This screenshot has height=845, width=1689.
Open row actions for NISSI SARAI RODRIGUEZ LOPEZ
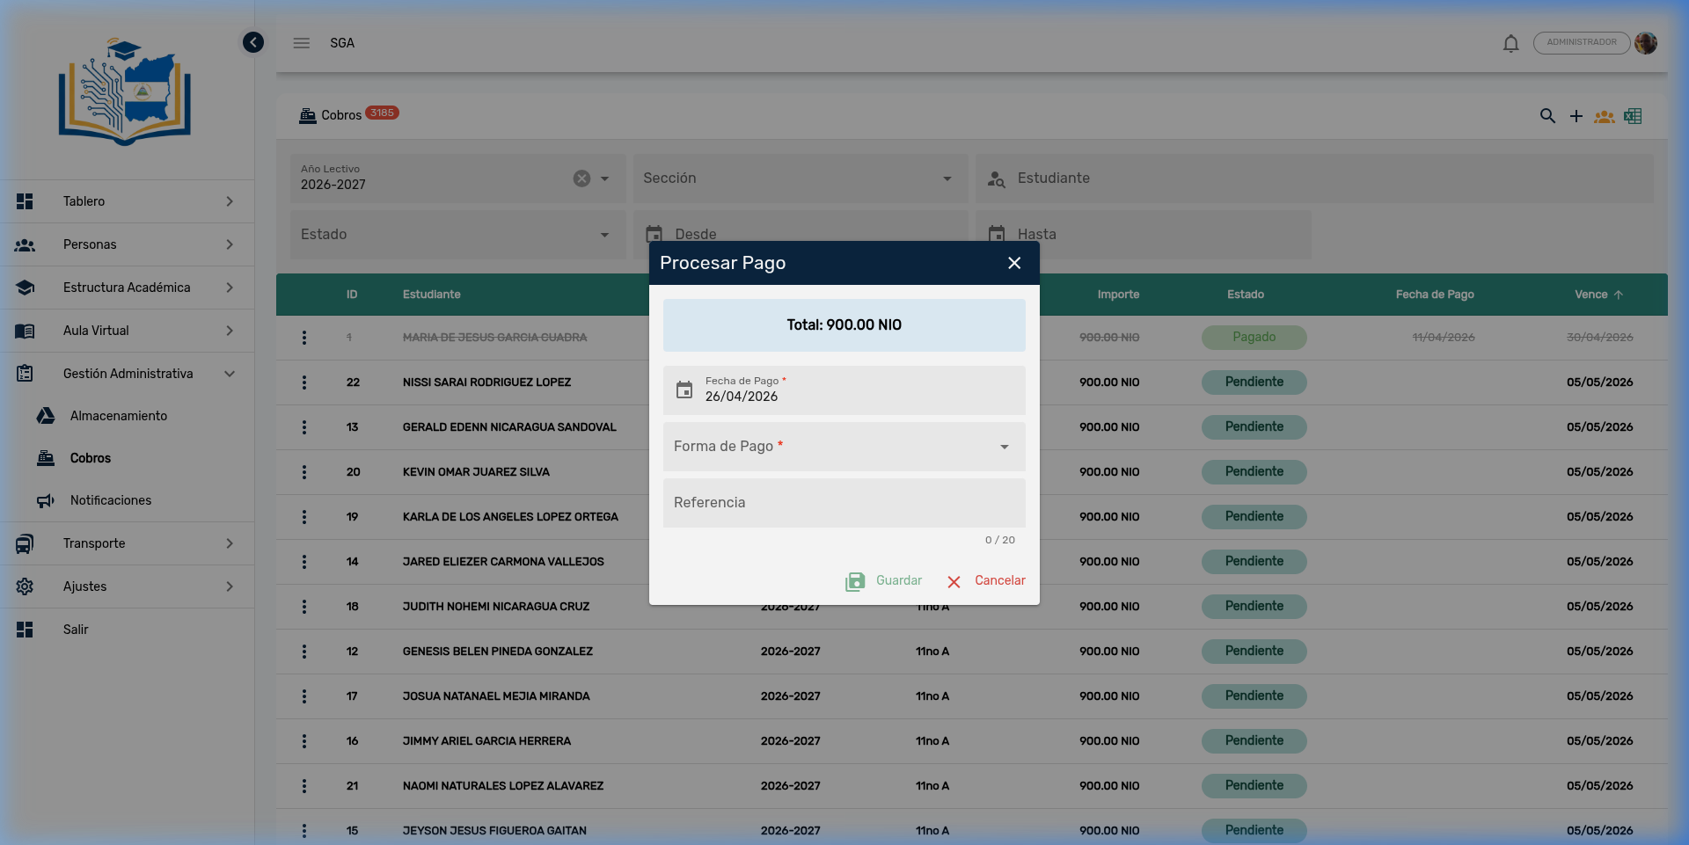[304, 382]
